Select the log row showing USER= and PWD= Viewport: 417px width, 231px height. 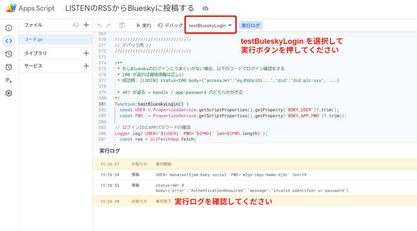pos(255,175)
